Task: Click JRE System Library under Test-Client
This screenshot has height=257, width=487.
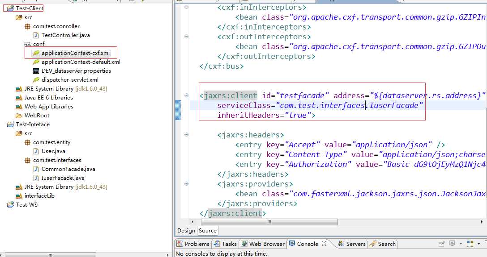Action: tap(65, 89)
